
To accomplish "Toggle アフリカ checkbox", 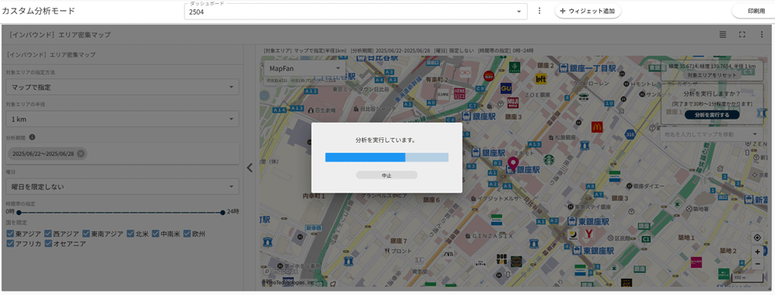I will [10, 244].
